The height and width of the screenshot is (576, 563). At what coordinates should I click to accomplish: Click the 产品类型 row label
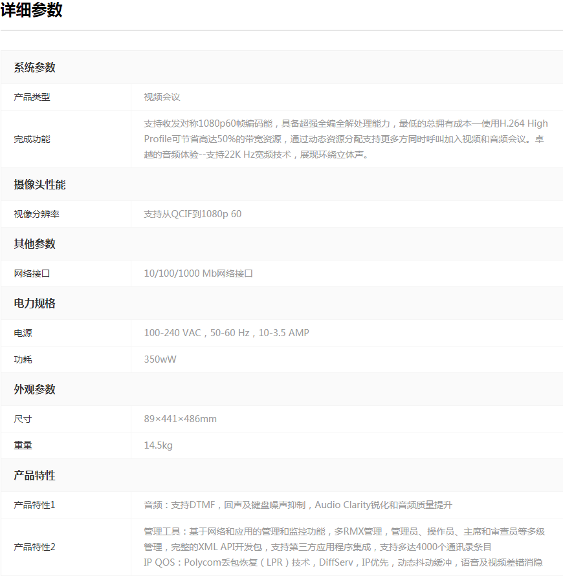32,97
